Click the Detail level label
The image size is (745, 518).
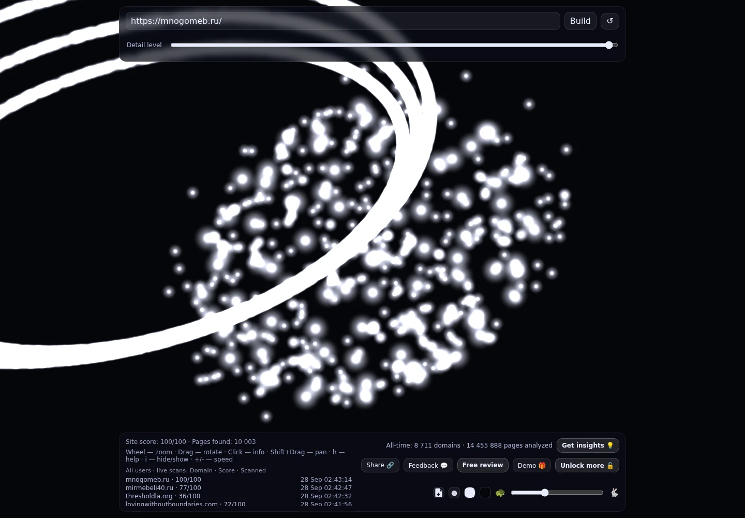pyautogui.click(x=144, y=45)
